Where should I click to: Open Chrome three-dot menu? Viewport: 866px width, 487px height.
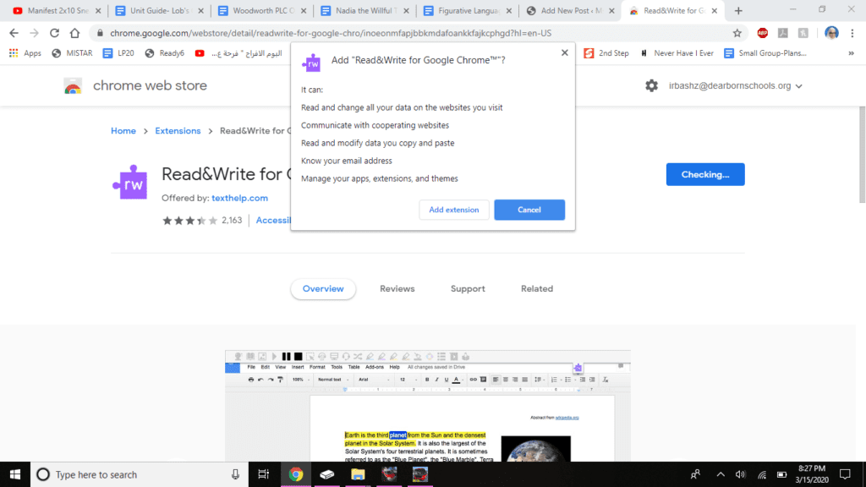pyautogui.click(x=852, y=33)
